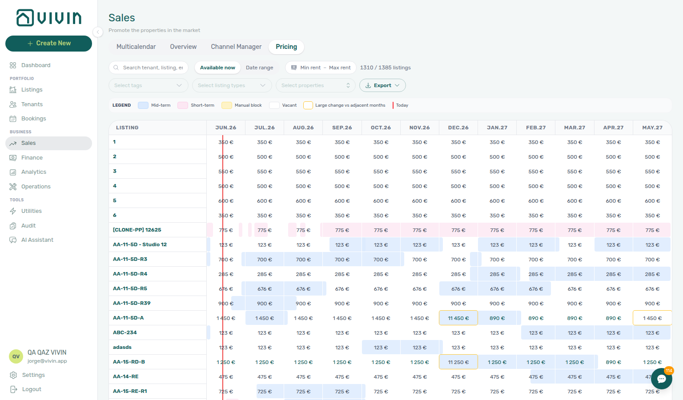Open listing AA-11-5D-R39

click(x=132, y=303)
